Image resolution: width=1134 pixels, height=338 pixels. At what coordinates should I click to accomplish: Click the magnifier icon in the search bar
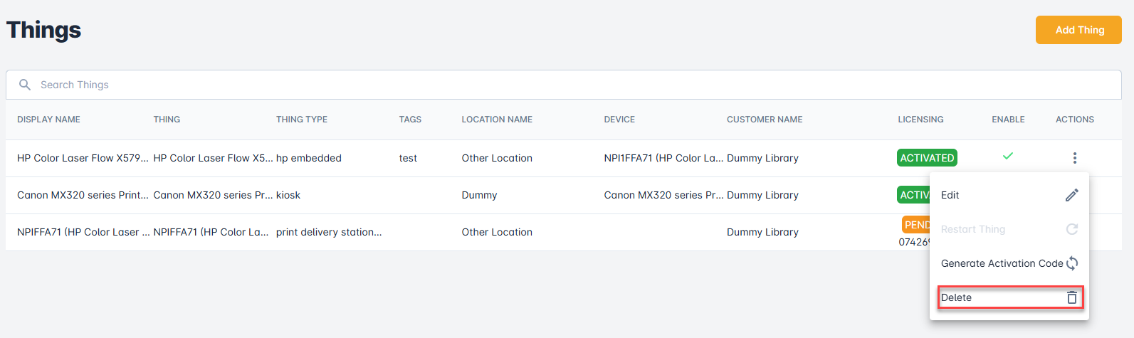[25, 85]
